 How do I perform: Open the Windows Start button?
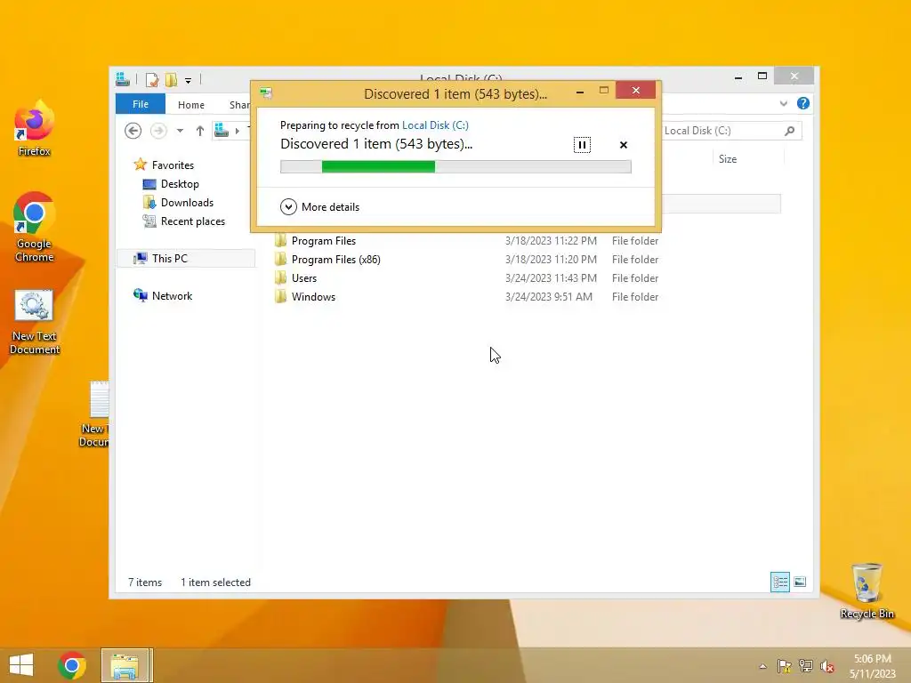click(x=21, y=665)
